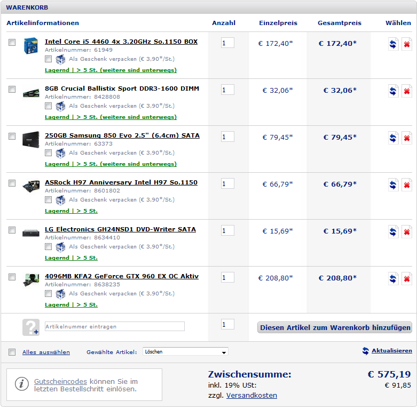Delete 8GB Crucial Ballistix with red X

click(x=407, y=91)
